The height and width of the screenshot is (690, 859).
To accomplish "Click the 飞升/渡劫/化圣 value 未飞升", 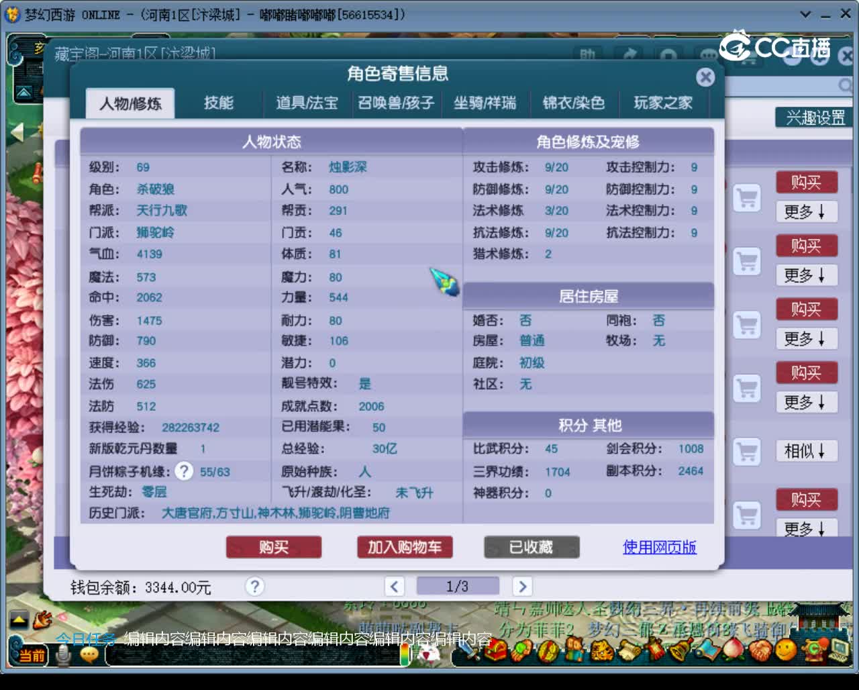I will pyautogui.click(x=414, y=493).
